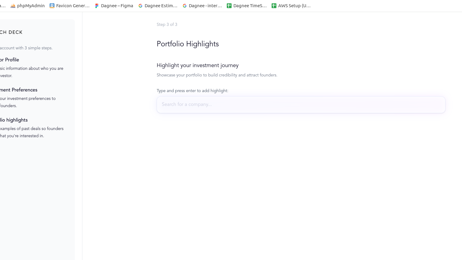462x260 pixels.
Task: Select the Investment Preferences step
Action: (x=19, y=90)
